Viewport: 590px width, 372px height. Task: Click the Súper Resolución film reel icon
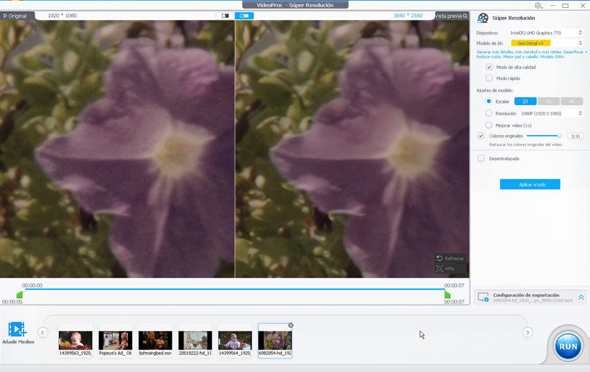tap(482, 18)
